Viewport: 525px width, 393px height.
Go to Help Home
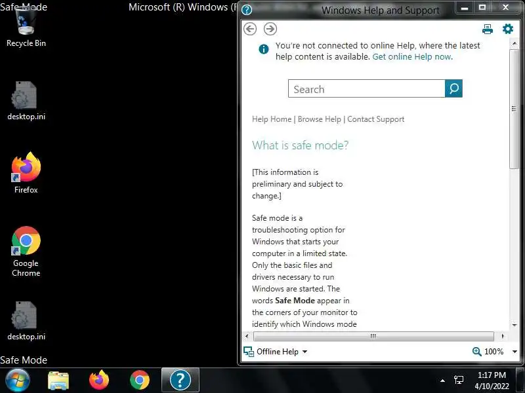coord(272,119)
